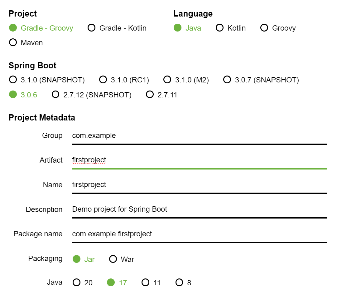342x295 pixels.
Task: Select Java version 20
Action: point(77,283)
